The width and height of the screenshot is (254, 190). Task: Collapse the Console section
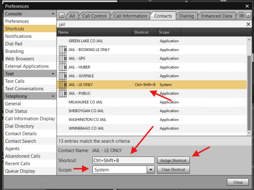(x=53, y=14)
